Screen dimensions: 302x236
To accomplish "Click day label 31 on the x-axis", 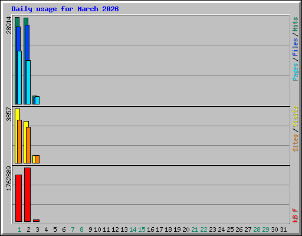I will [x=283, y=230].
